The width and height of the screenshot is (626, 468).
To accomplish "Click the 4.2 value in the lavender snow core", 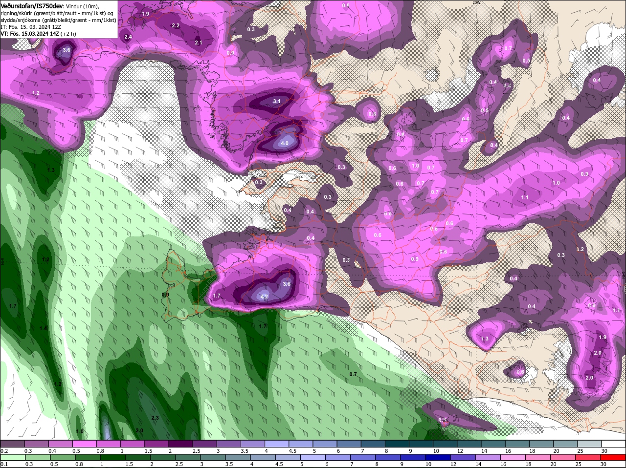I will pos(264,296).
